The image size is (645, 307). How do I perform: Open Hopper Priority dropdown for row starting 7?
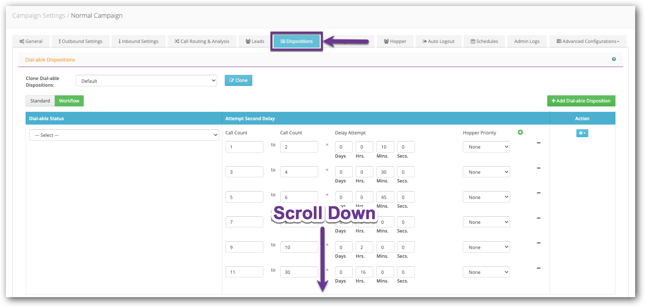point(486,222)
